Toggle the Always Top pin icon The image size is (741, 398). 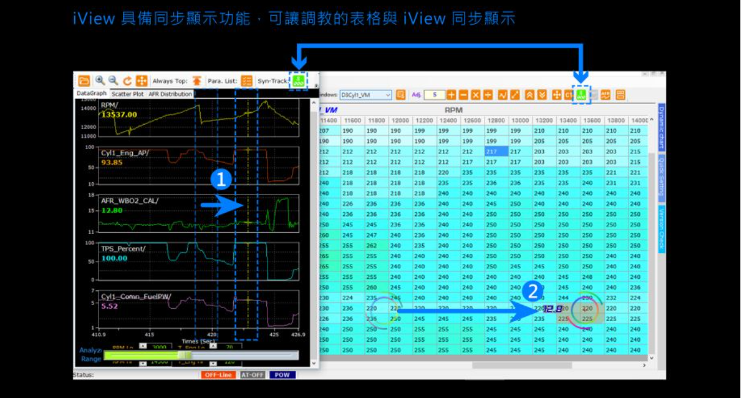click(196, 81)
